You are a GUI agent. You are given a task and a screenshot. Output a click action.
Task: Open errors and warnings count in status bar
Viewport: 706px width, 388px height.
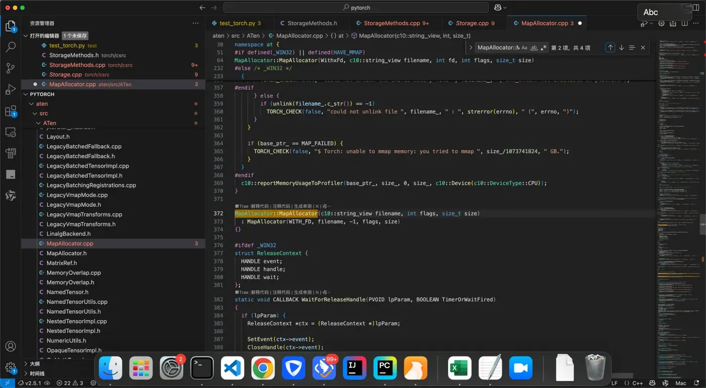tap(70, 383)
